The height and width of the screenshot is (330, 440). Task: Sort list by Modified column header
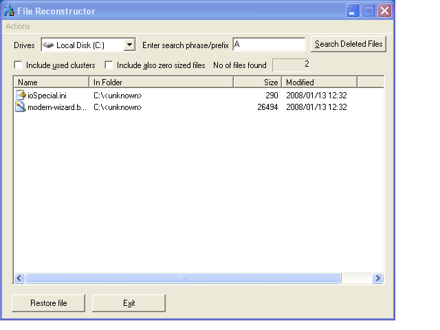(x=319, y=82)
